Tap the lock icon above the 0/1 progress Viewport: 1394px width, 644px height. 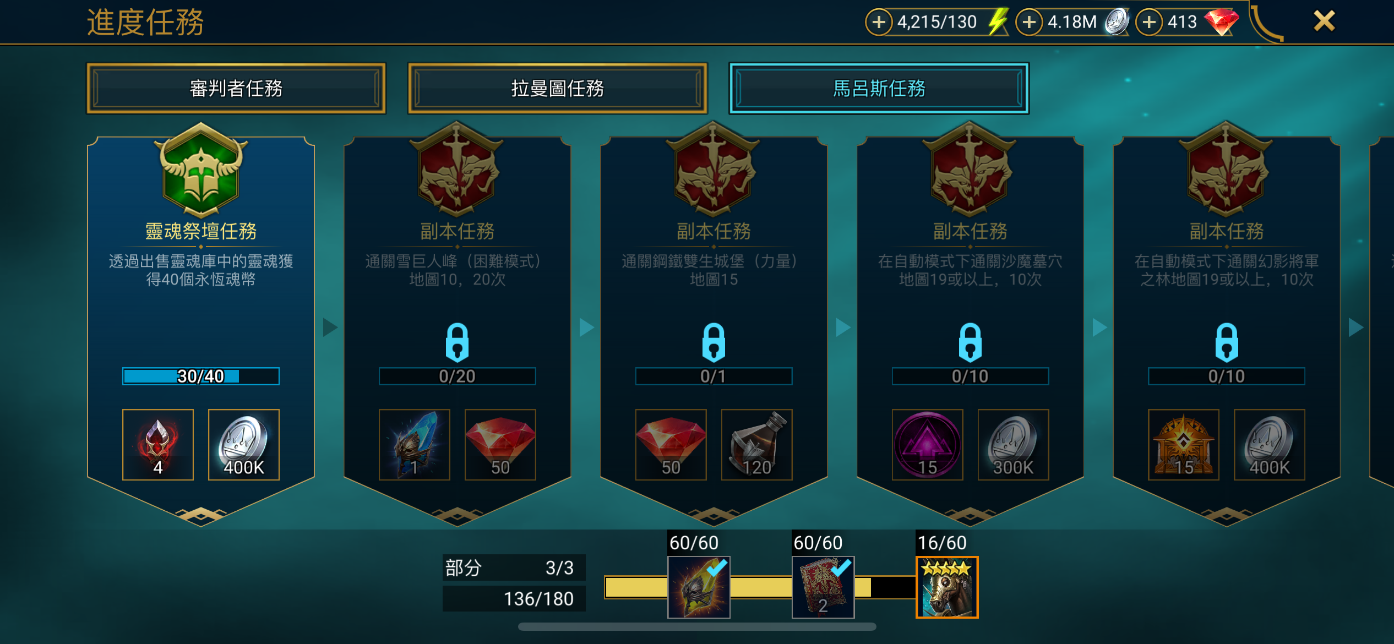(714, 342)
